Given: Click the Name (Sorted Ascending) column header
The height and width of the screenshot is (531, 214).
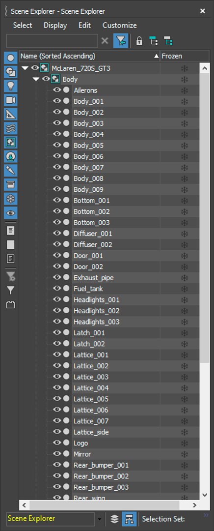Looking at the screenshot, I should 89,56.
